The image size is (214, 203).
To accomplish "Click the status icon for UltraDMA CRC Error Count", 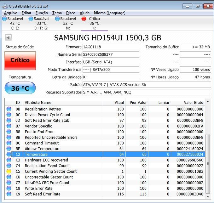I will [9, 183].
